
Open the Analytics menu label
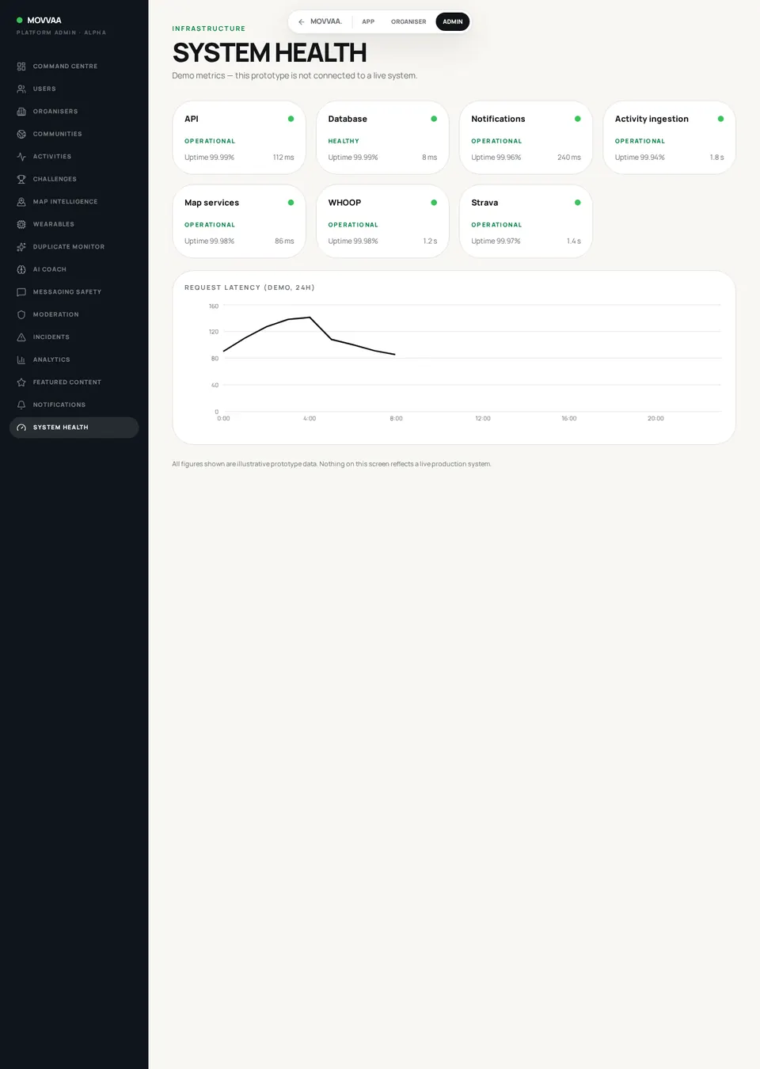tap(51, 360)
